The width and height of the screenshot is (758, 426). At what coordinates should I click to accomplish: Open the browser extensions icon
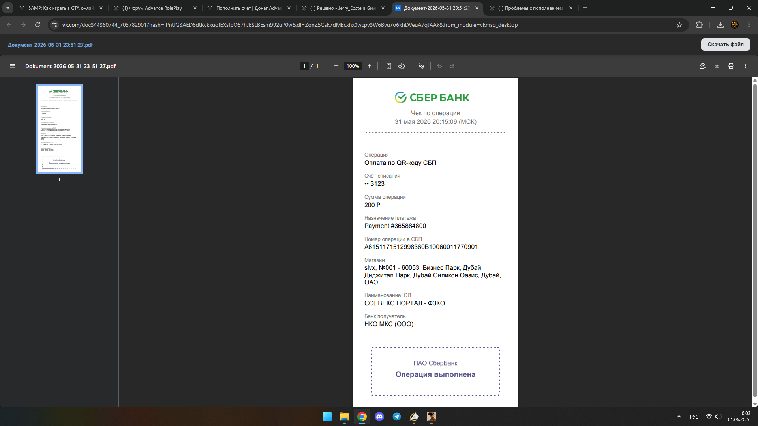699,25
